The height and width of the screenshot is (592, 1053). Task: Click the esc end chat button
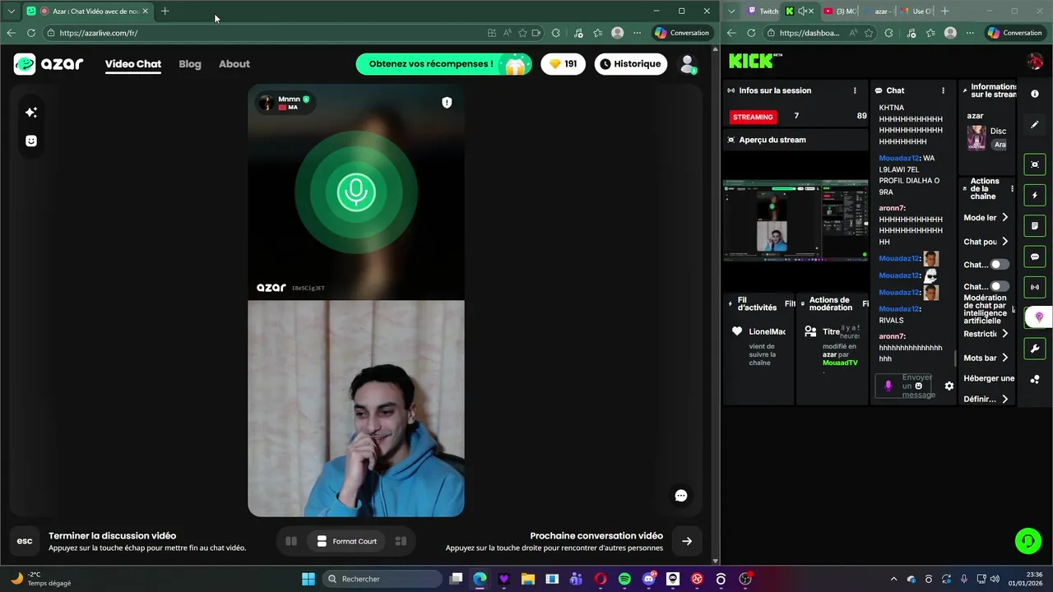coord(25,541)
